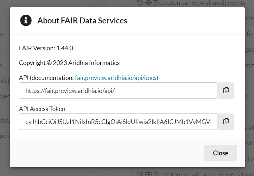Click into the API Access Token field
This screenshot has height=176, width=254.
click(118, 122)
